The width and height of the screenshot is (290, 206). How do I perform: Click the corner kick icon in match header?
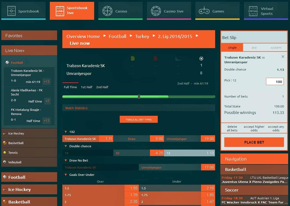[178, 59]
